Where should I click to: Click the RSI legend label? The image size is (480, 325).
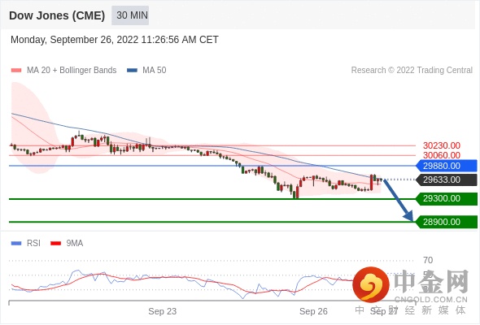[x=33, y=244]
